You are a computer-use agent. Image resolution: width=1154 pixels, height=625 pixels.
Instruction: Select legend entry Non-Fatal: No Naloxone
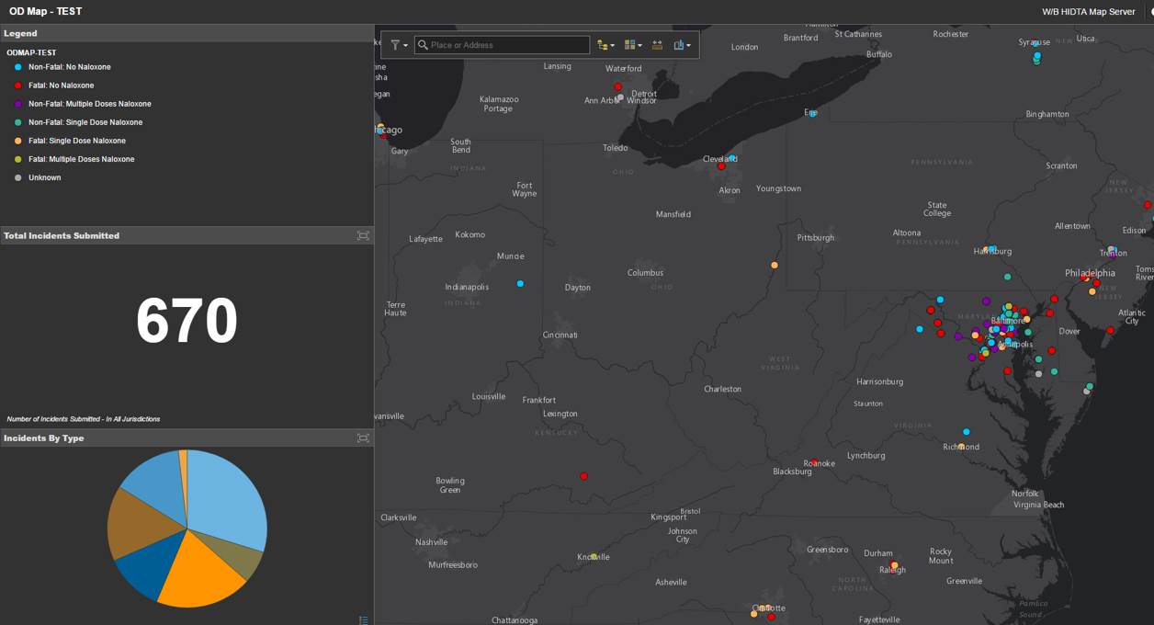coord(62,67)
